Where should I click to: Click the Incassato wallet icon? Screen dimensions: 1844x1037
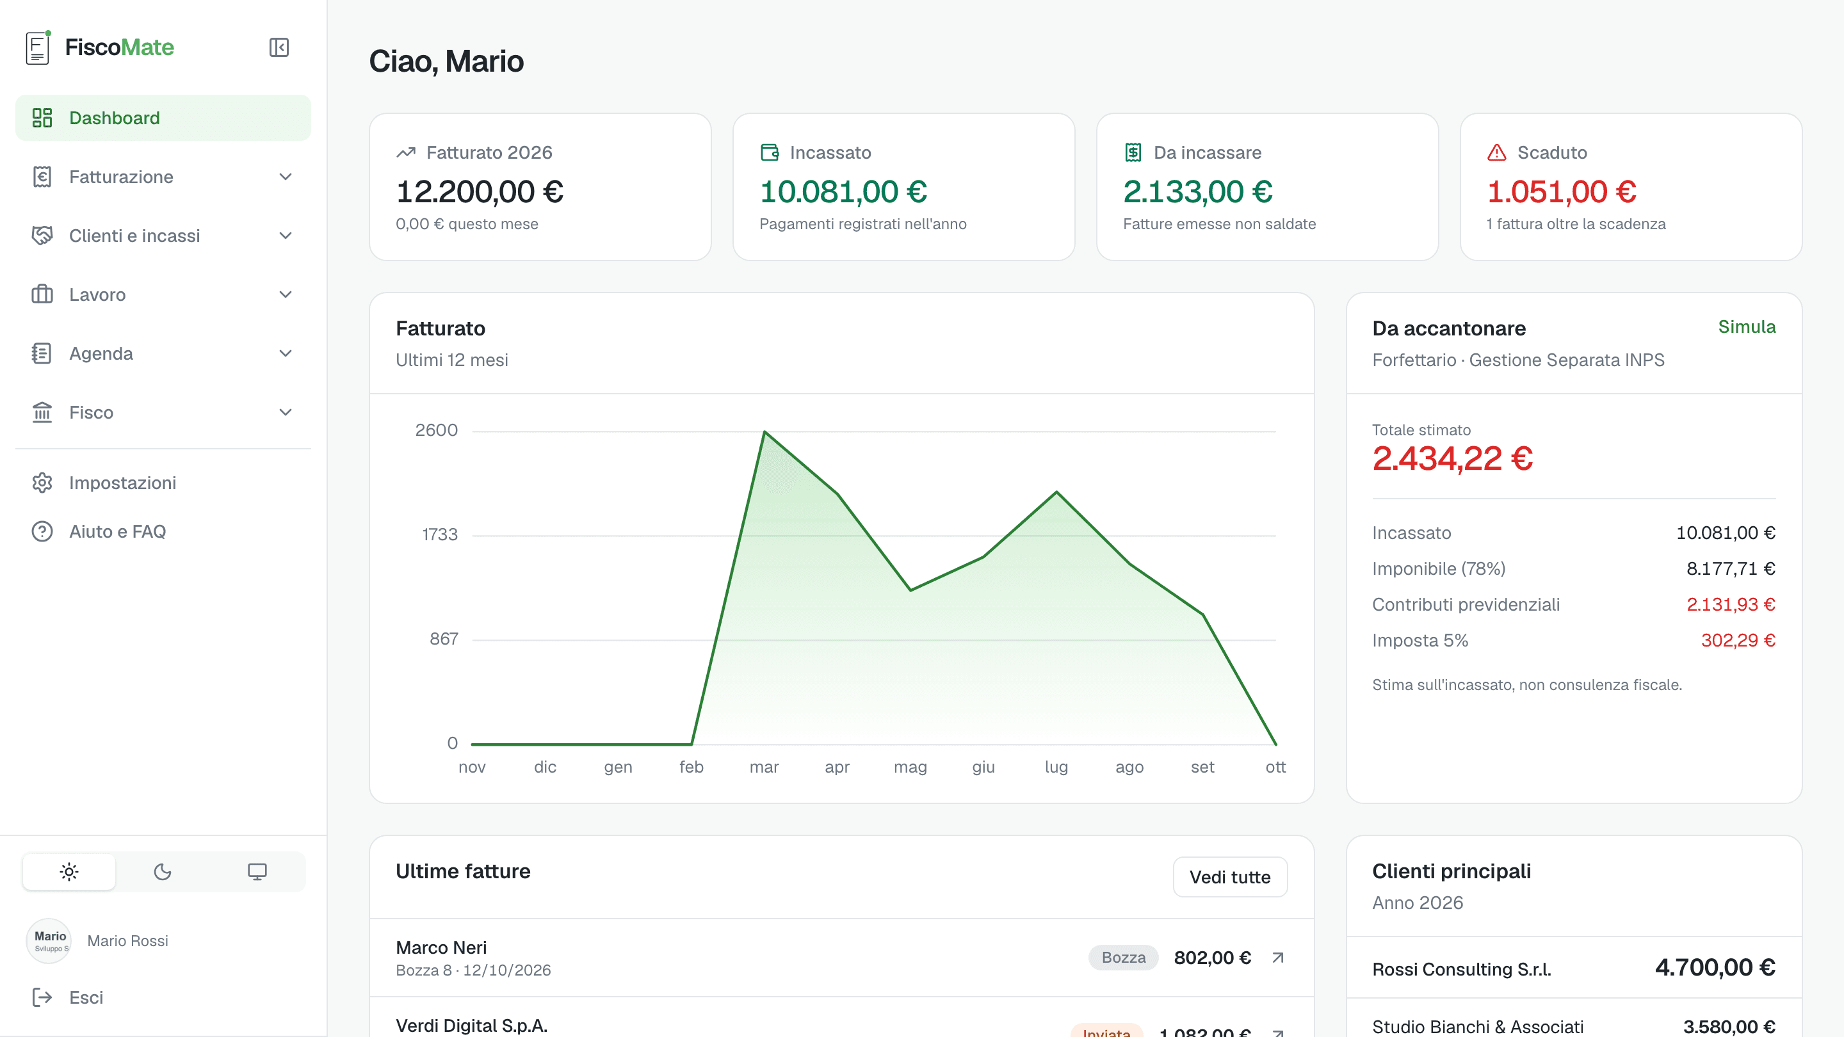[x=770, y=152]
